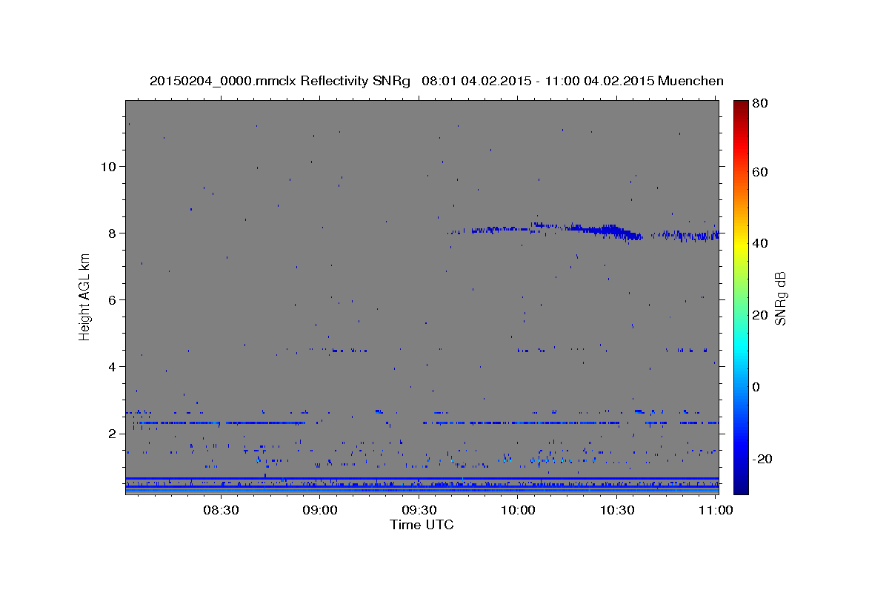Viewport: 889px width, 593px height.
Task: Click the cloud layer at 8 km height
Action: click(582, 231)
